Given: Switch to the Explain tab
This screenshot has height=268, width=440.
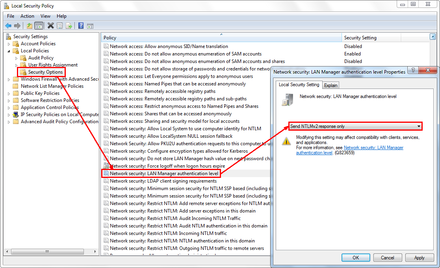Looking at the screenshot, I should [x=330, y=85].
